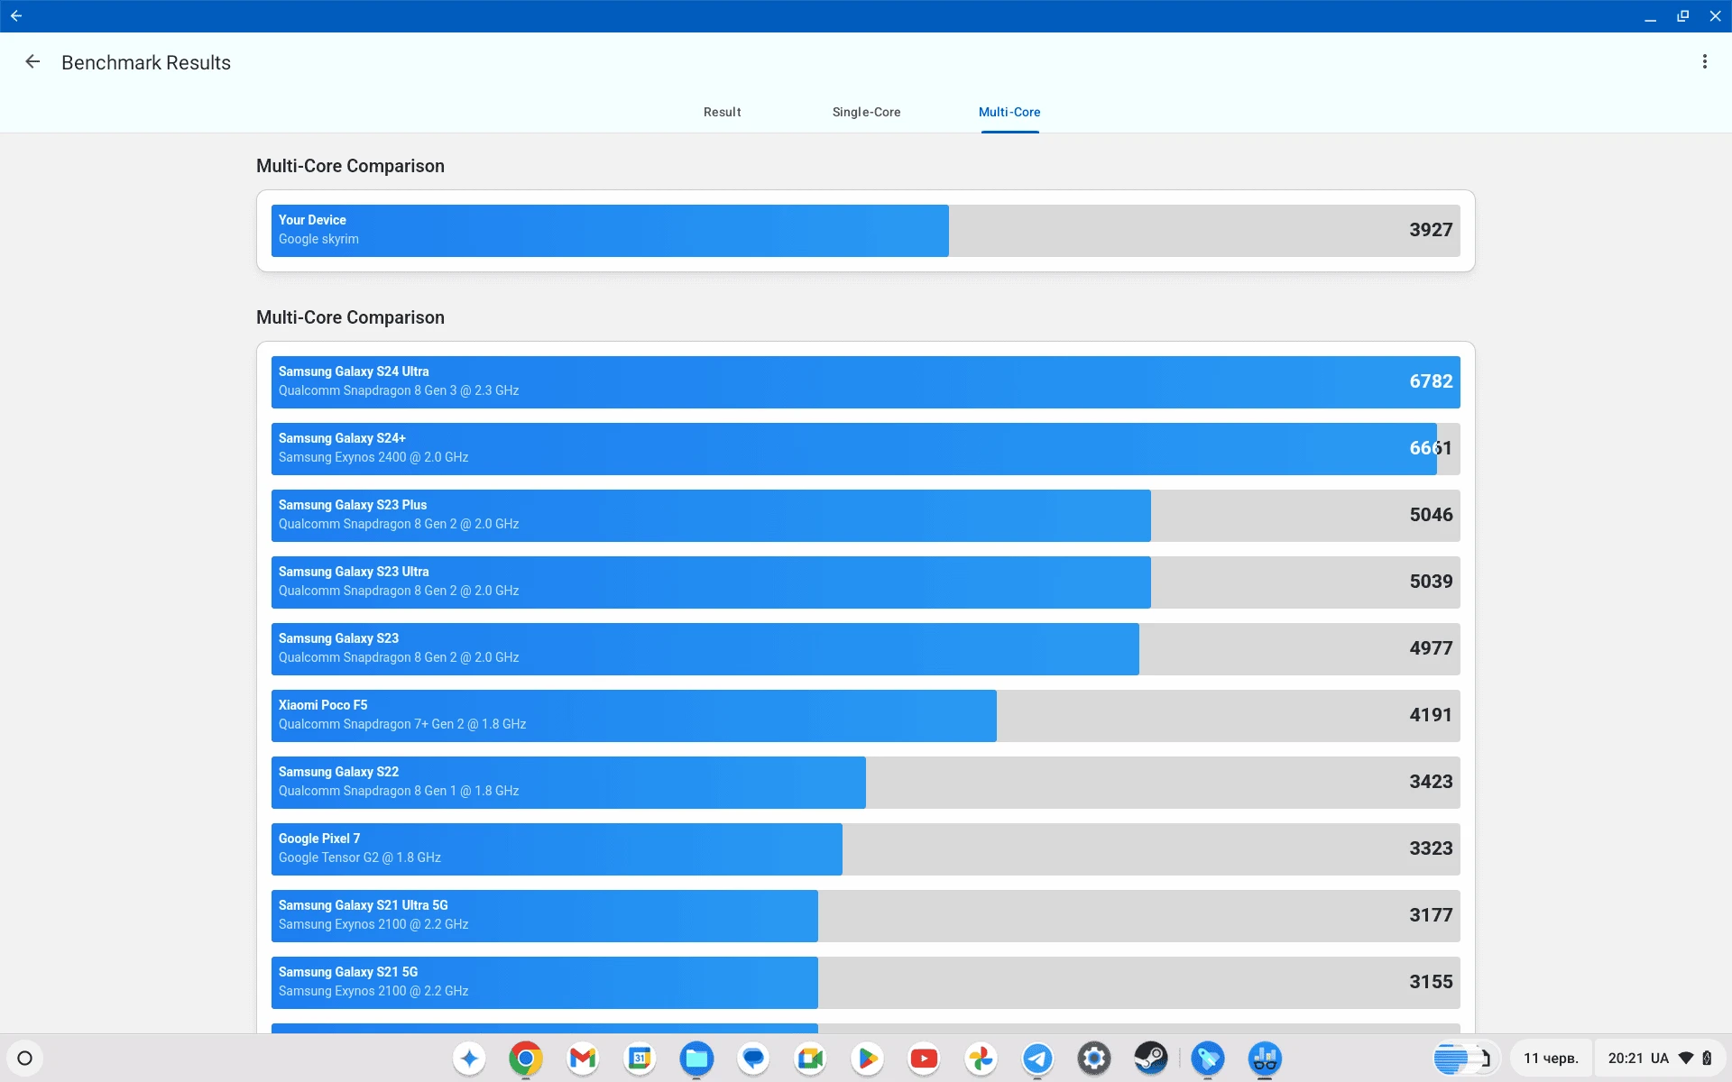Open YouTube from the shelf
Screen dimensions: 1732x1082
[x=924, y=1058]
